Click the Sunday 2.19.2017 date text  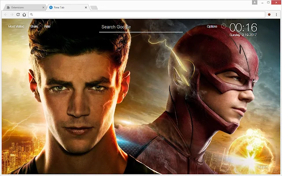click(243, 35)
